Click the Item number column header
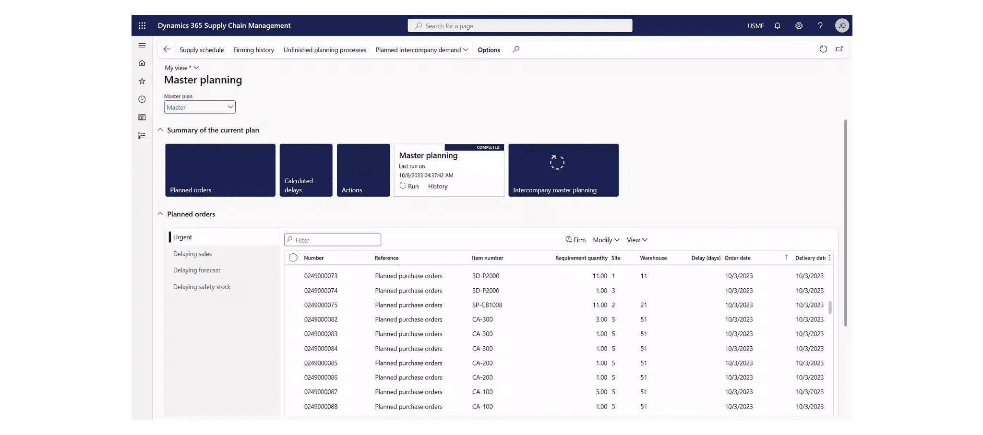 click(487, 258)
